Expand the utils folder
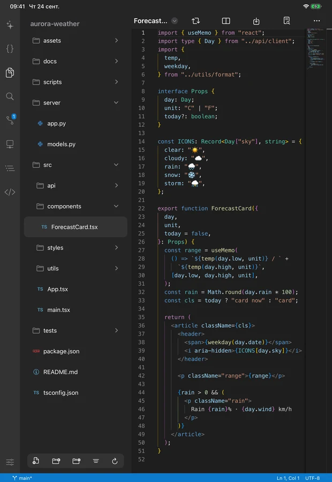This screenshot has width=332, height=482. pos(76,268)
